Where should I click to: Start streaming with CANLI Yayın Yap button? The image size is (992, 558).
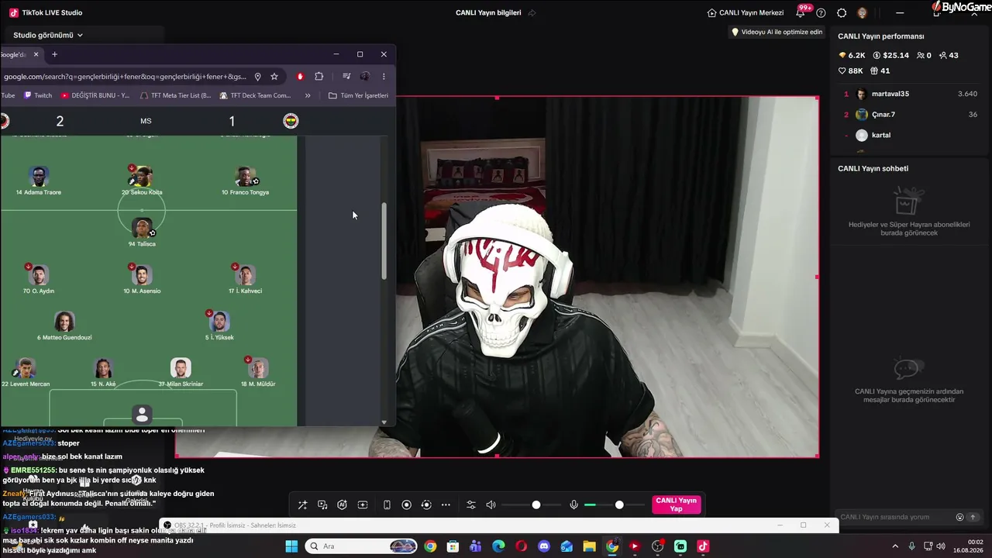(677, 505)
